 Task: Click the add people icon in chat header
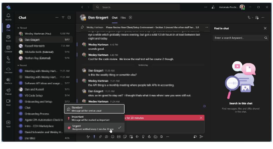(x=257, y=17)
